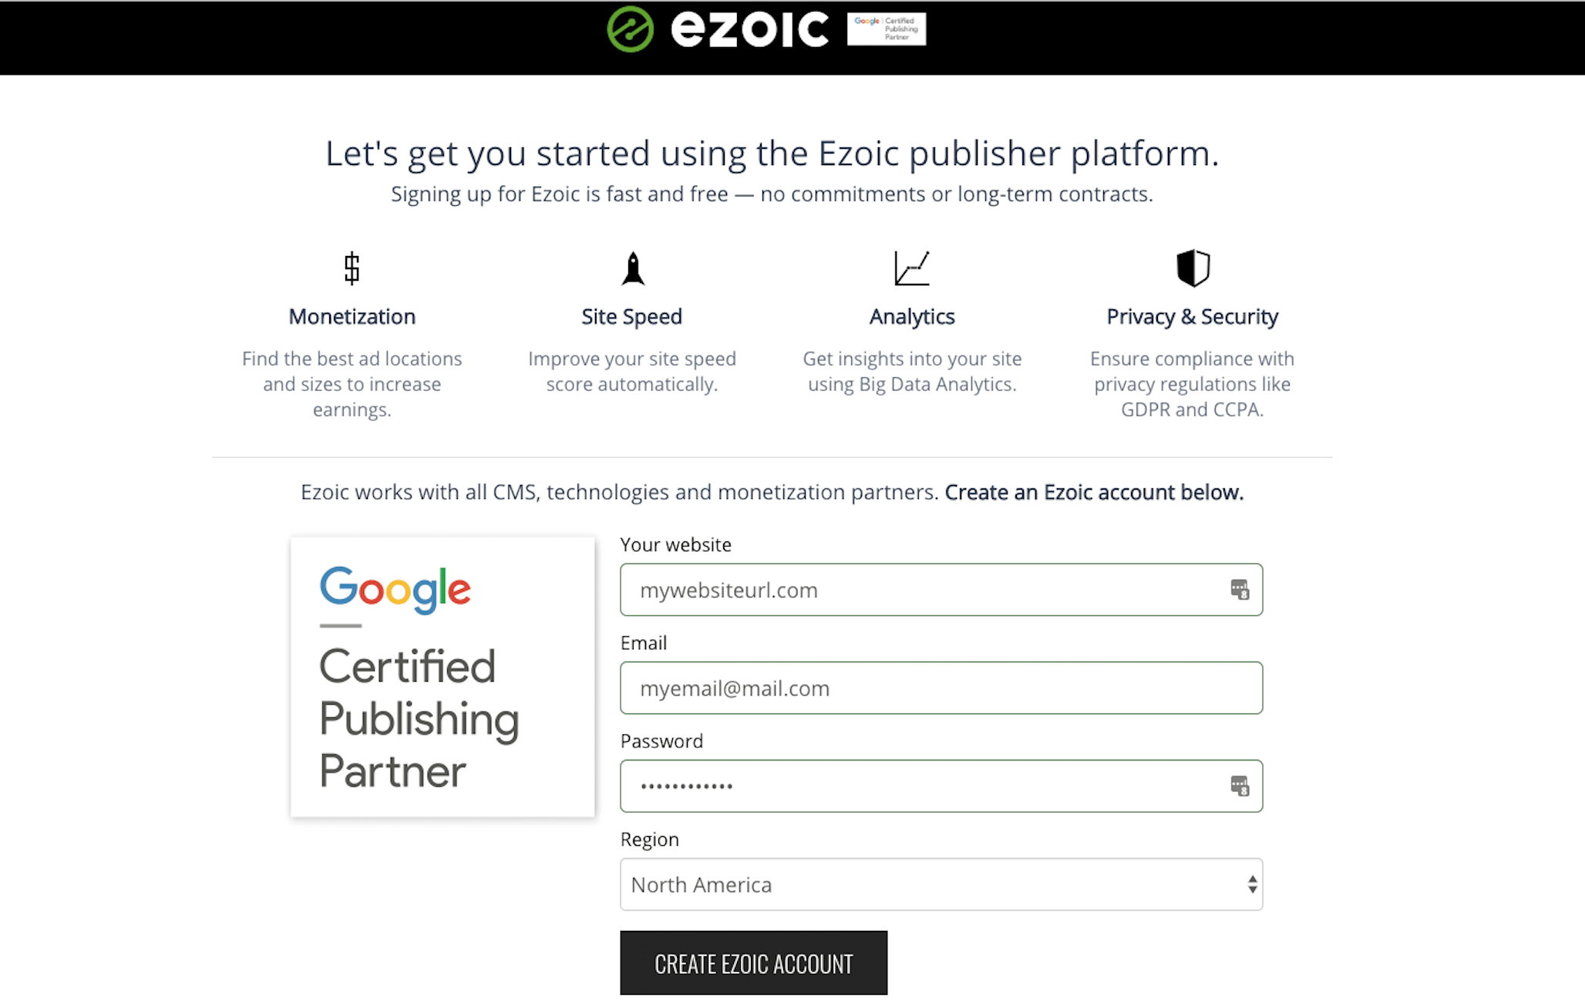Image resolution: width=1585 pixels, height=1001 pixels.
Task: Click the Site Speed rocket icon
Action: (x=633, y=268)
